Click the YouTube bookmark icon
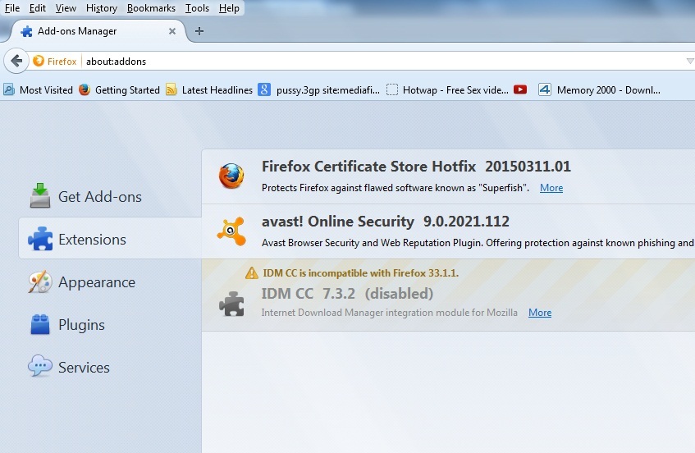Viewport: 695px width, 453px height. point(520,89)
